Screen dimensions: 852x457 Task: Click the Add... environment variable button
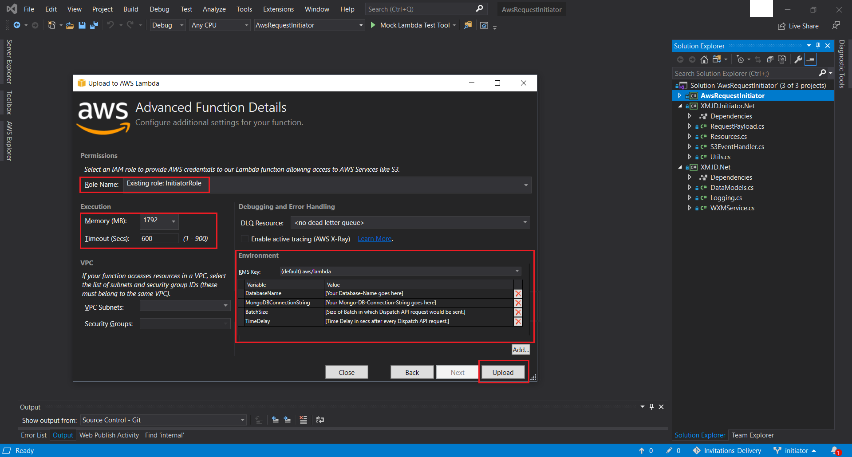(x=521, y=350)
